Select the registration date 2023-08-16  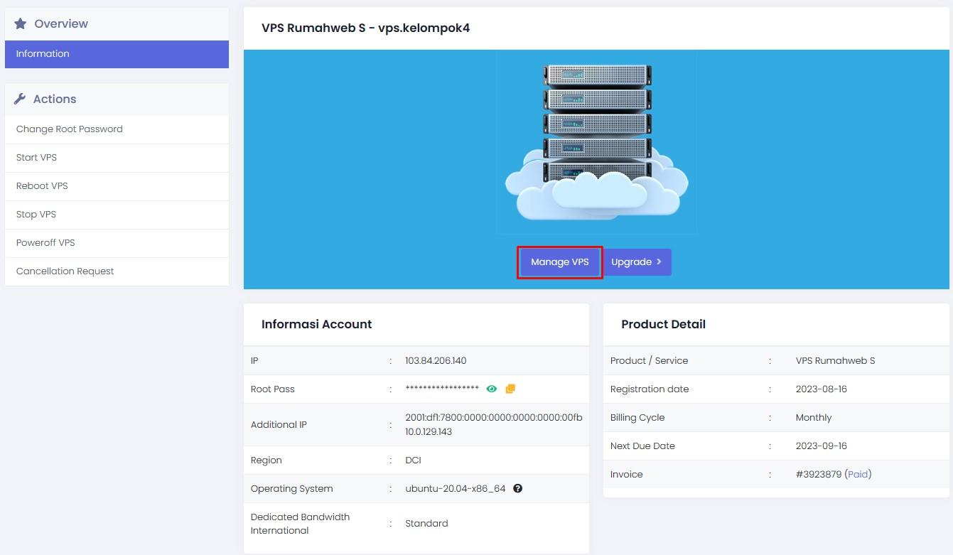tap(821, 389)
